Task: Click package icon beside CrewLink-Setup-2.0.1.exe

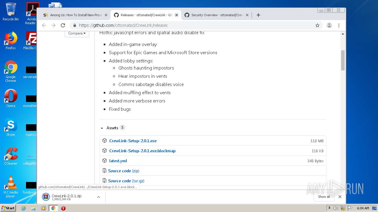Action: [105, 141]
